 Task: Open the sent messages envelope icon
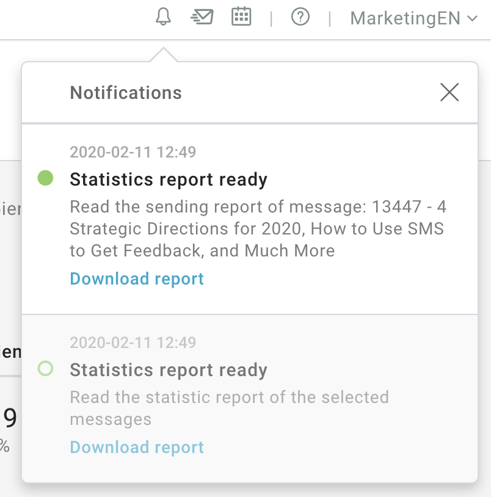(x=202, y=17)
